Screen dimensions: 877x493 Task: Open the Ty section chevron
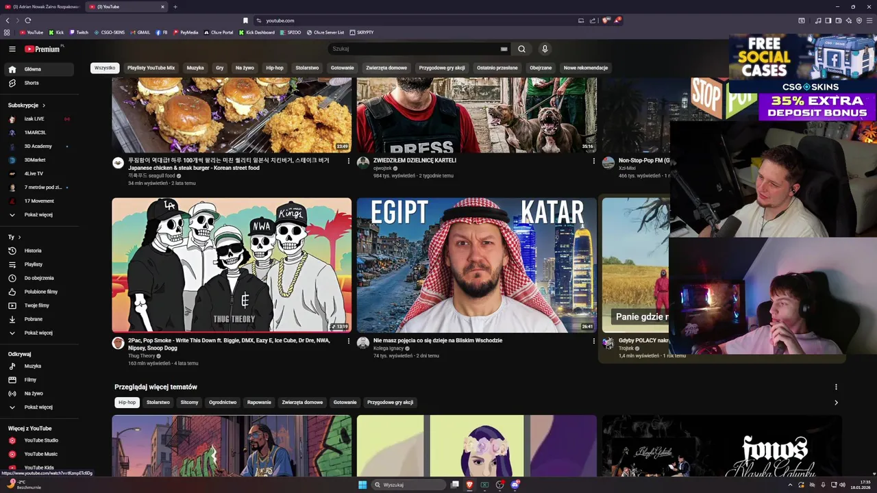click(19, 237)
